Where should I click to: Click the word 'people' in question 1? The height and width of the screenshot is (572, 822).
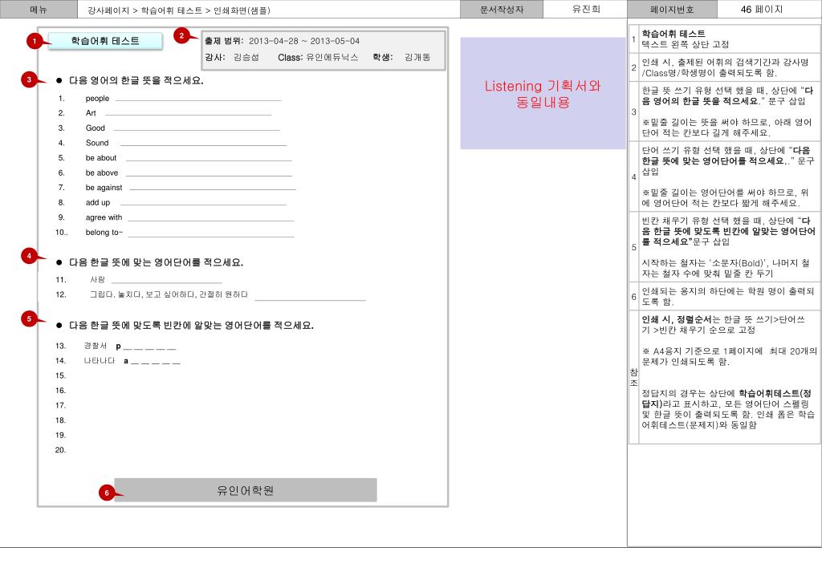pos(97,99)
